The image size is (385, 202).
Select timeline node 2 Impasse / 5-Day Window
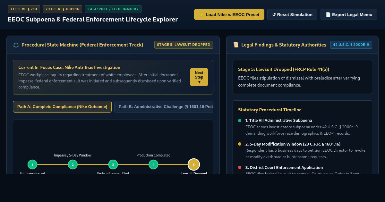coord(73,164)
